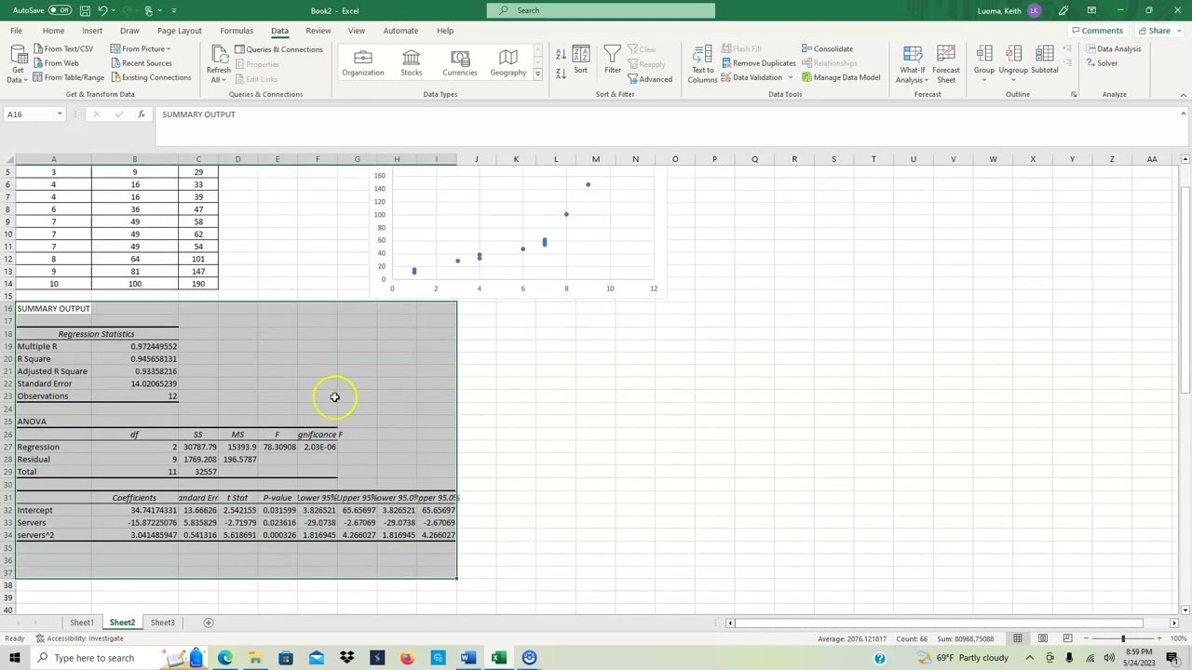Select the Page Break Preview icon
Screen dimensions: 1192x670
point(1067,638)
